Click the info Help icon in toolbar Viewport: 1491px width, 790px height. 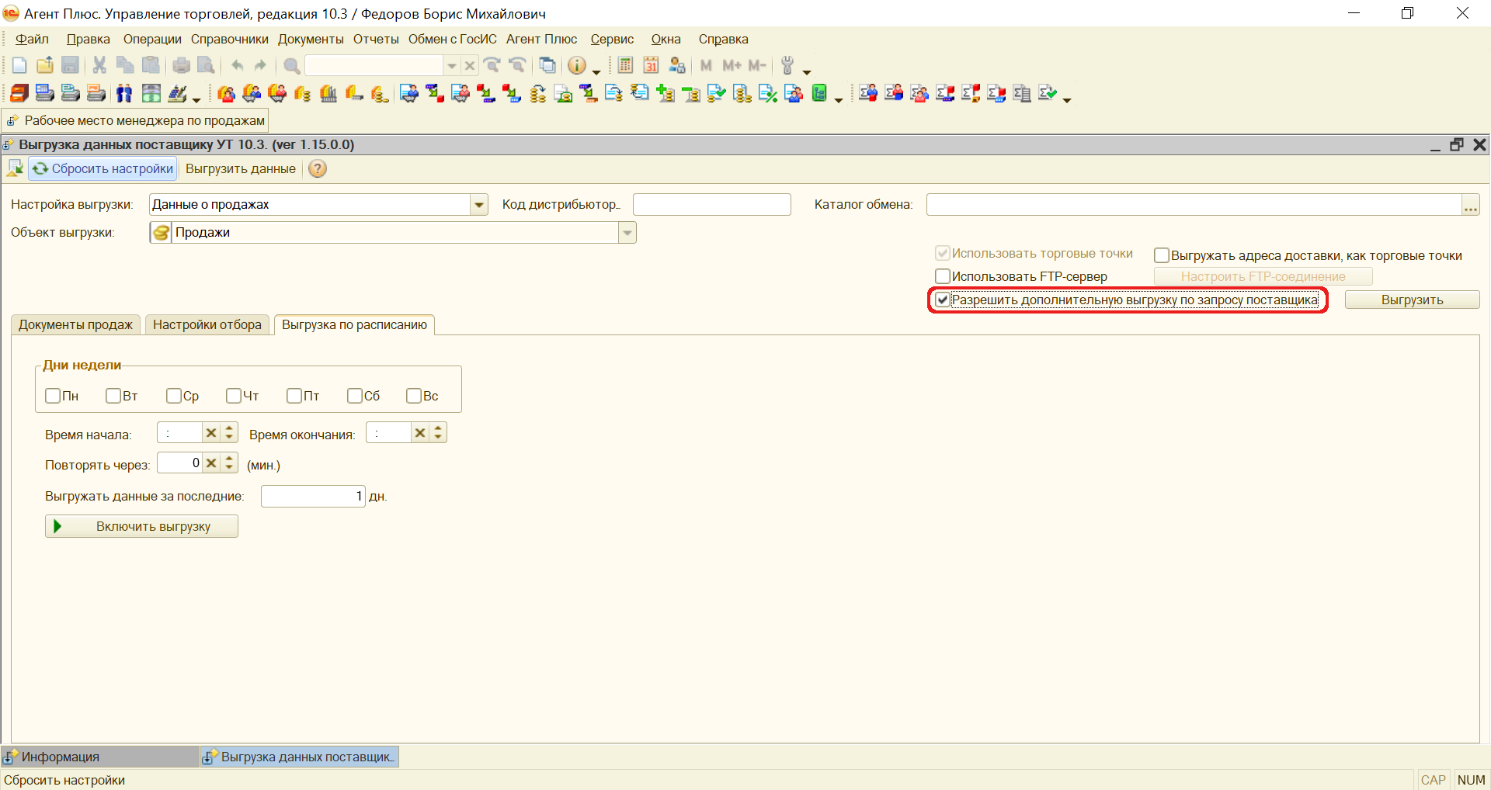576,66
